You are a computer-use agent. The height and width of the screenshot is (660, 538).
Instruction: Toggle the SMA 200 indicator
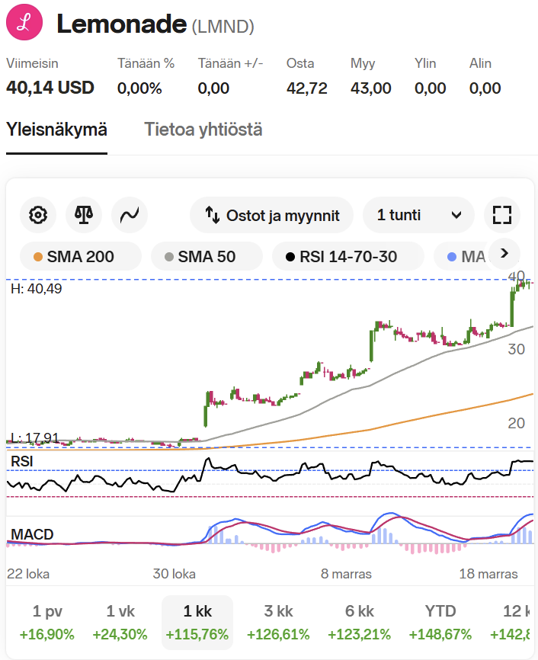point(80,257)
